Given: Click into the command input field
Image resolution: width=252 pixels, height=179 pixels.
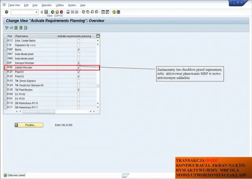Looking at the screenshot, I should point(23,12).
